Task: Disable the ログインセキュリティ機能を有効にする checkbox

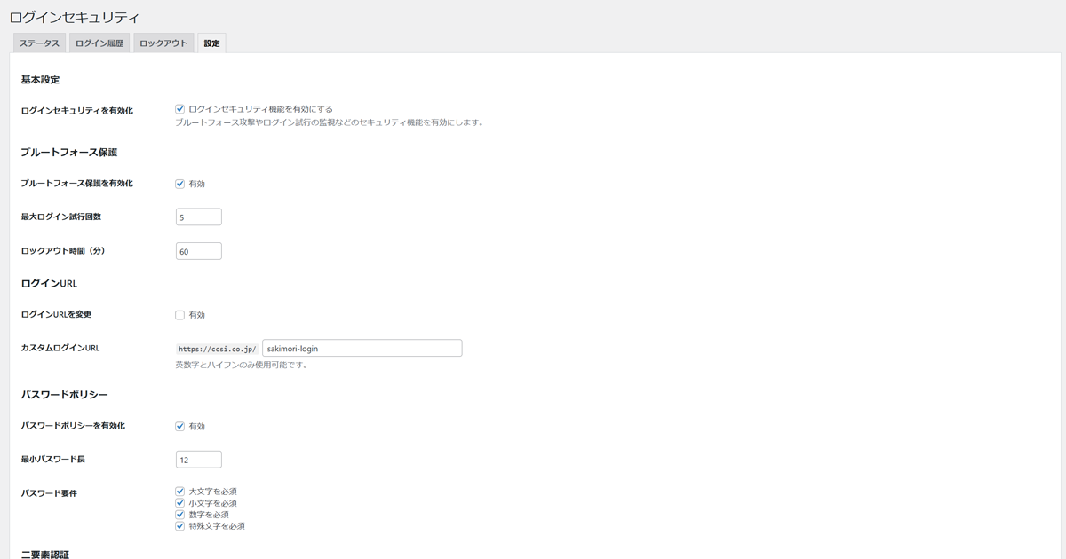Action: coord(180,109)
